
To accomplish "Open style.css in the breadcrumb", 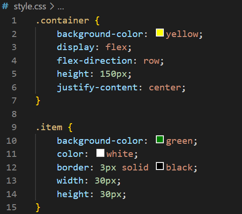I will pyautogui.click(x=30, y=7).
